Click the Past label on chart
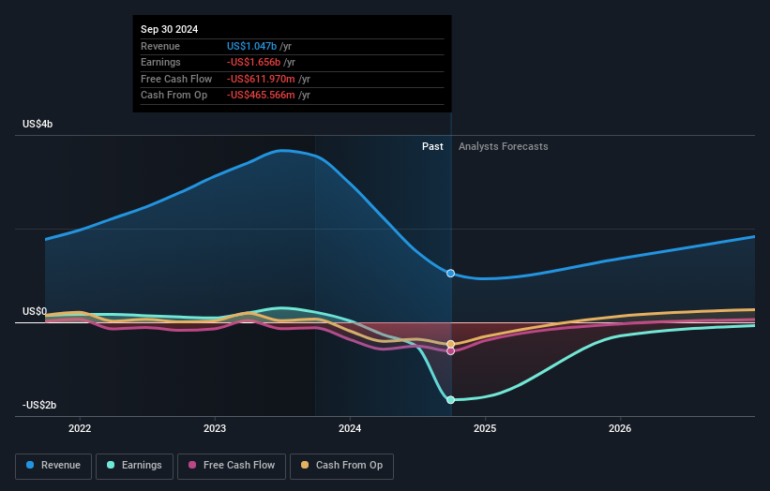Viewport: 770px width, 491px height. click(x=432, y=146)
